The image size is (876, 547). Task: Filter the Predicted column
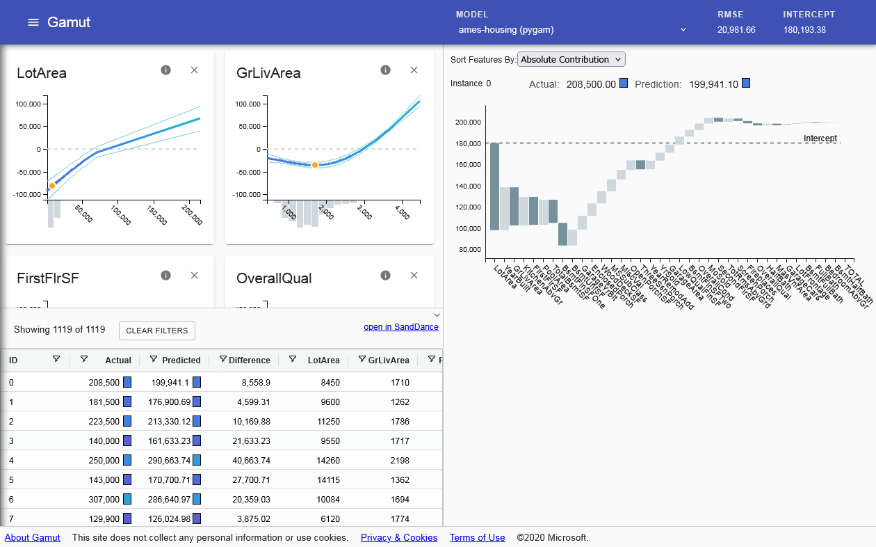[x=154, y=359]
